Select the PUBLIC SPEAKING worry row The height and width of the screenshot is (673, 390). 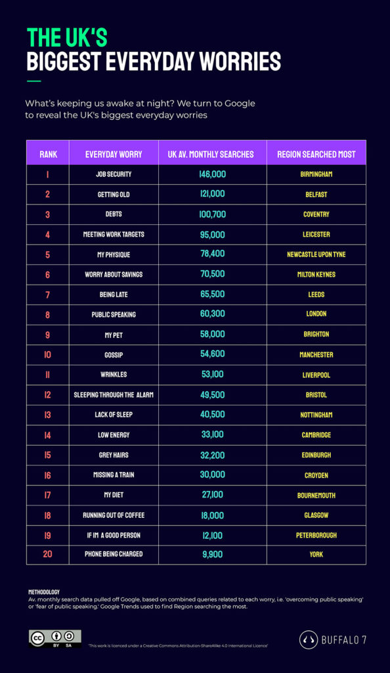[x=196, y=315]
